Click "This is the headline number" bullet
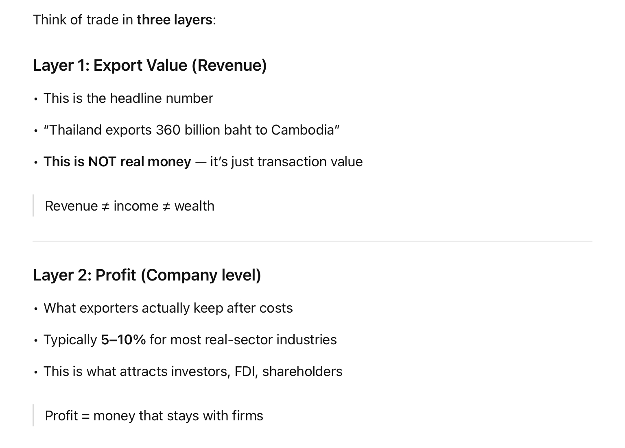Image resolution: width=625 pixels, height=448 pixels. pyautogui.click(x=128, y=98)
